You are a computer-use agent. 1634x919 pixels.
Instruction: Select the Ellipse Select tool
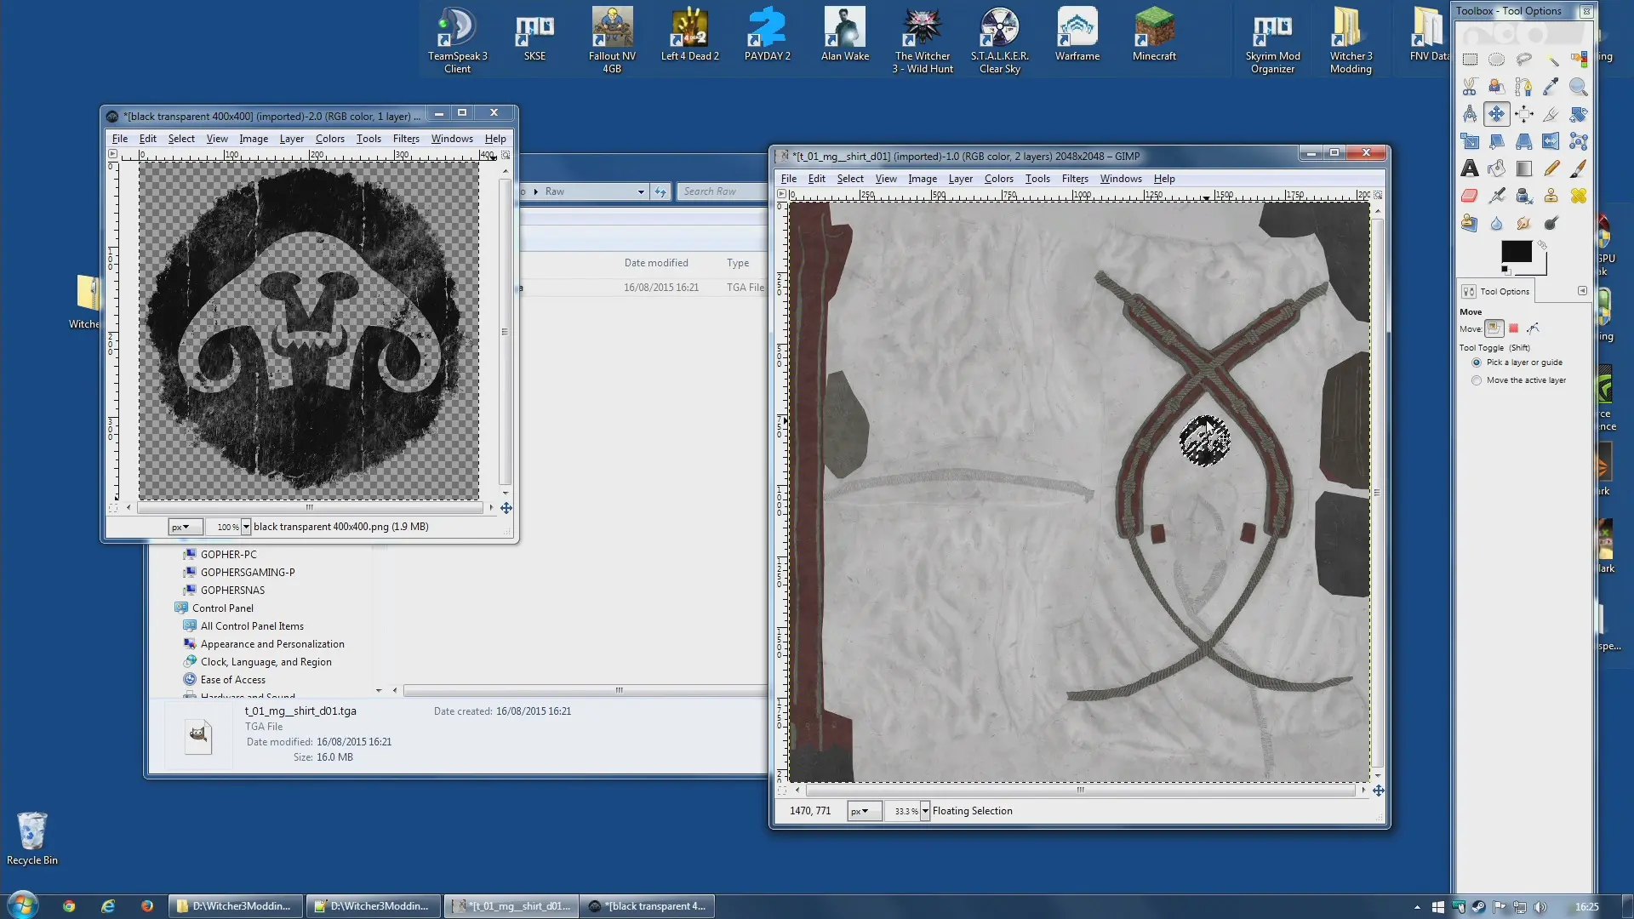coord(1497,60)
